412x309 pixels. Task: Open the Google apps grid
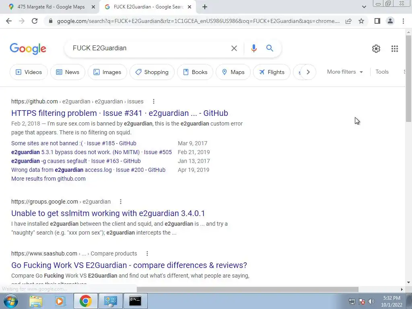(394, 49)
